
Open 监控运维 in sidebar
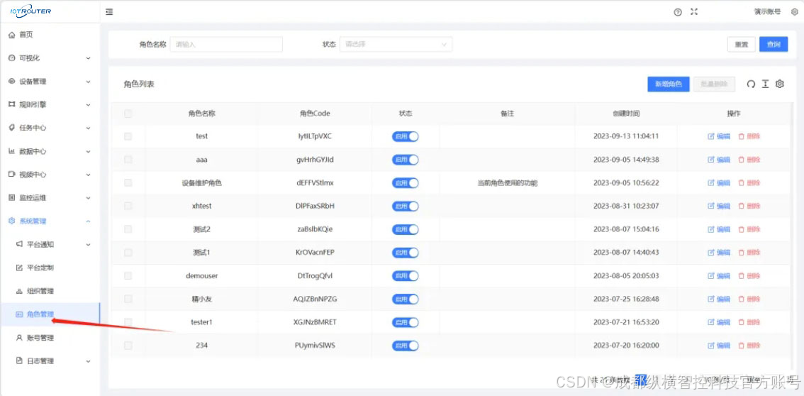point(50,197)
